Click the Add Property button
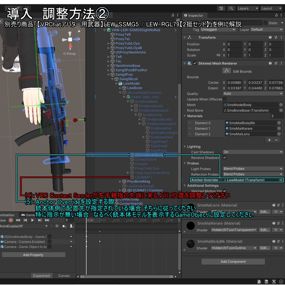The height and width of the screenshot is (285, 285). pyautogui.click(x=33, y=255)
